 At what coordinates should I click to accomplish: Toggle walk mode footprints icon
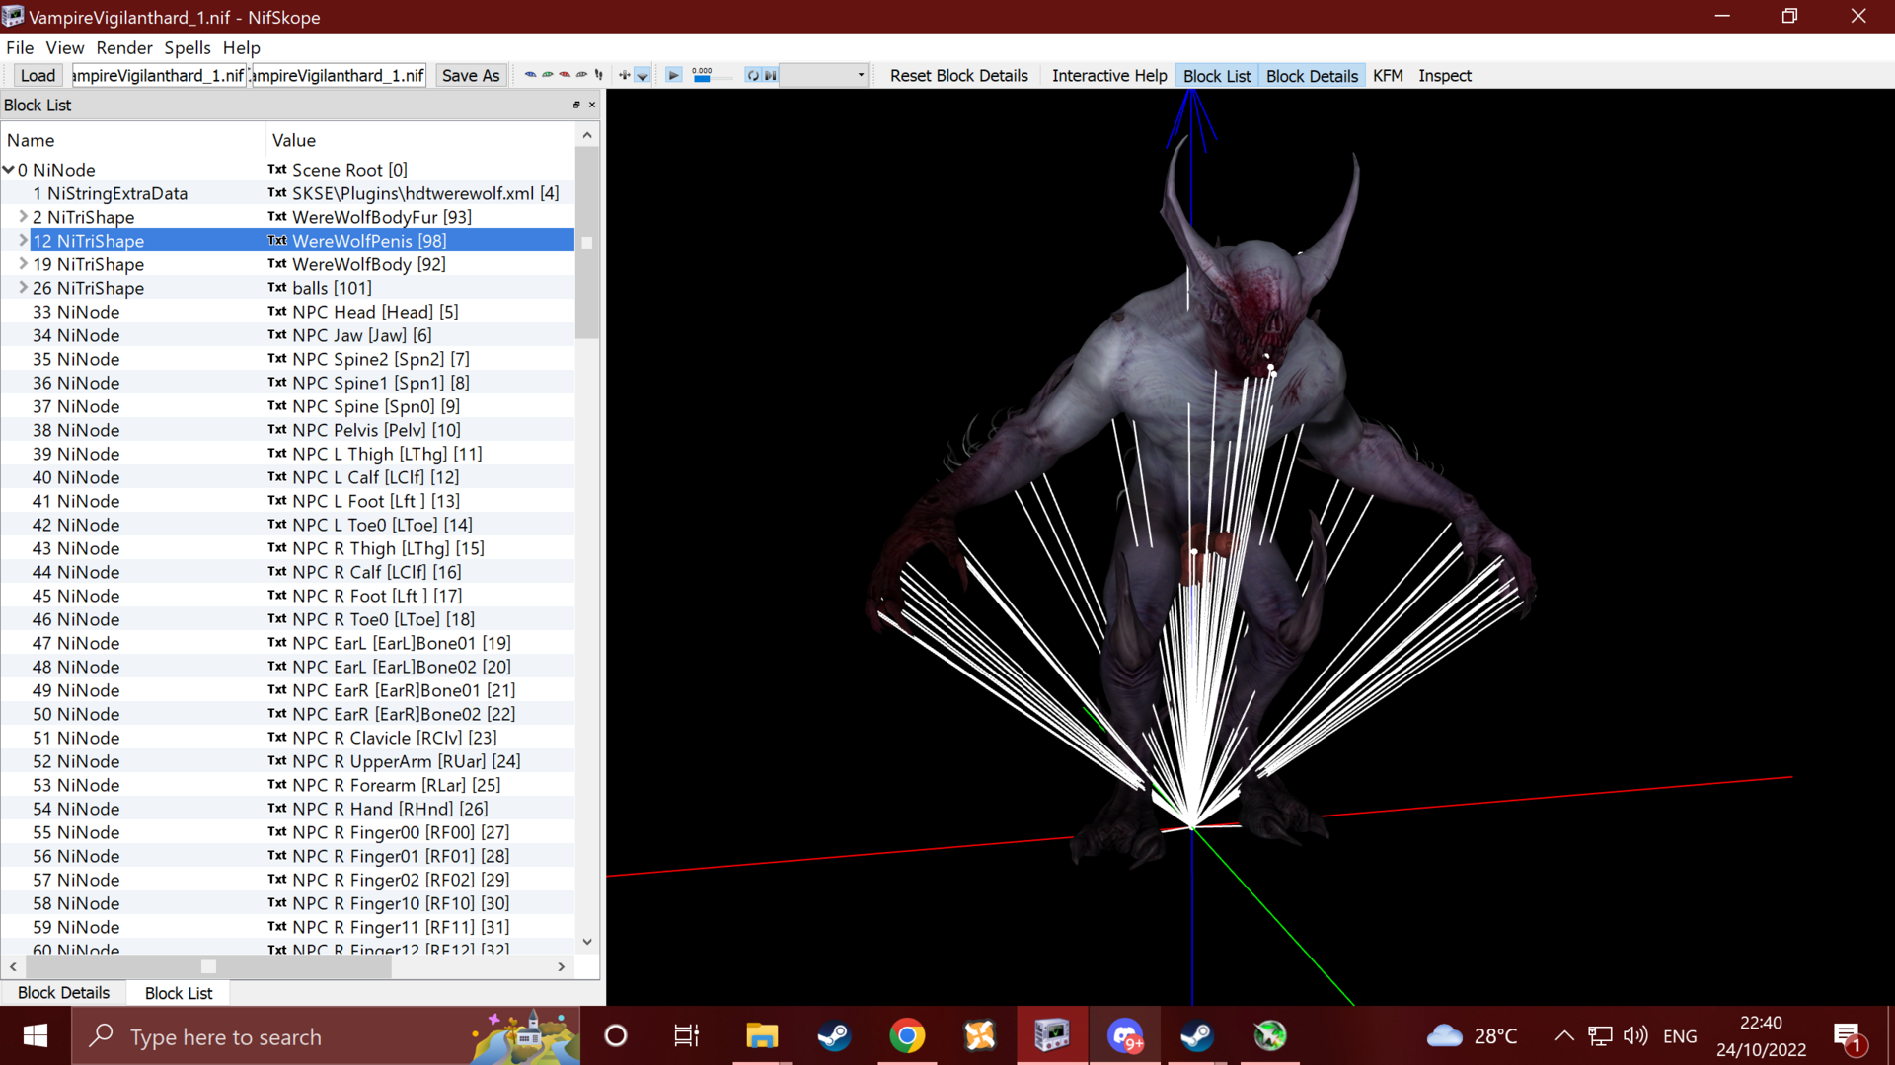click(599, 75)
